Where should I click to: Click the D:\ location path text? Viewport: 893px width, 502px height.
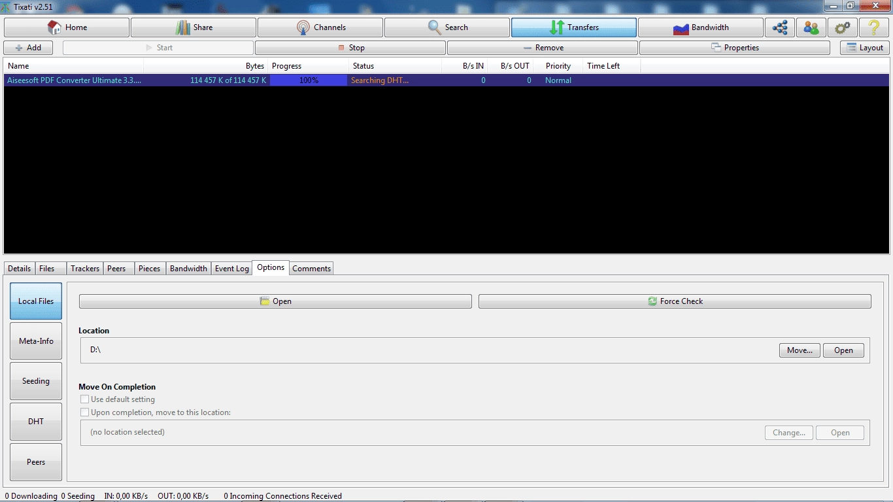pos(95,350)
